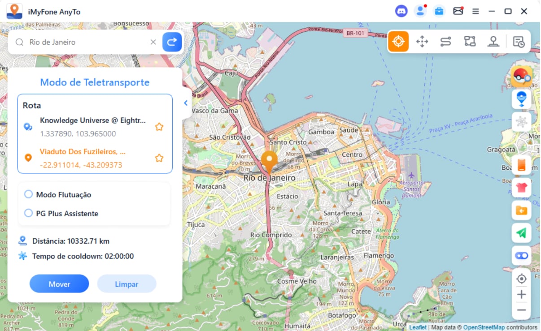Zoom in on the map

point(521,294)
